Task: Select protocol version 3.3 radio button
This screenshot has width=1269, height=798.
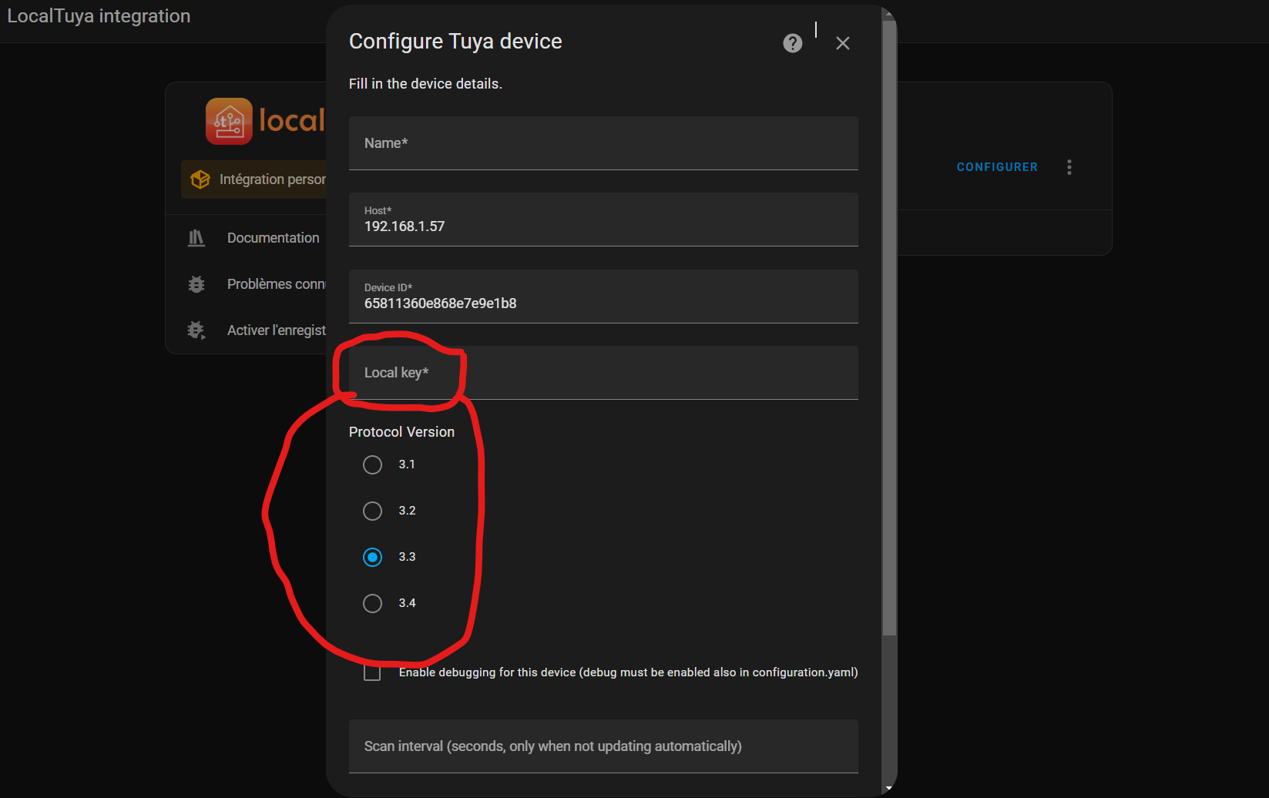Action: pos(372,557)
